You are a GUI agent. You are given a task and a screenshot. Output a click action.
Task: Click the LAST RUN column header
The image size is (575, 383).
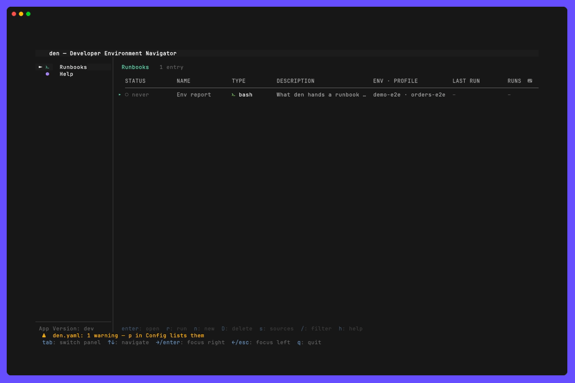tap(466, 81)
